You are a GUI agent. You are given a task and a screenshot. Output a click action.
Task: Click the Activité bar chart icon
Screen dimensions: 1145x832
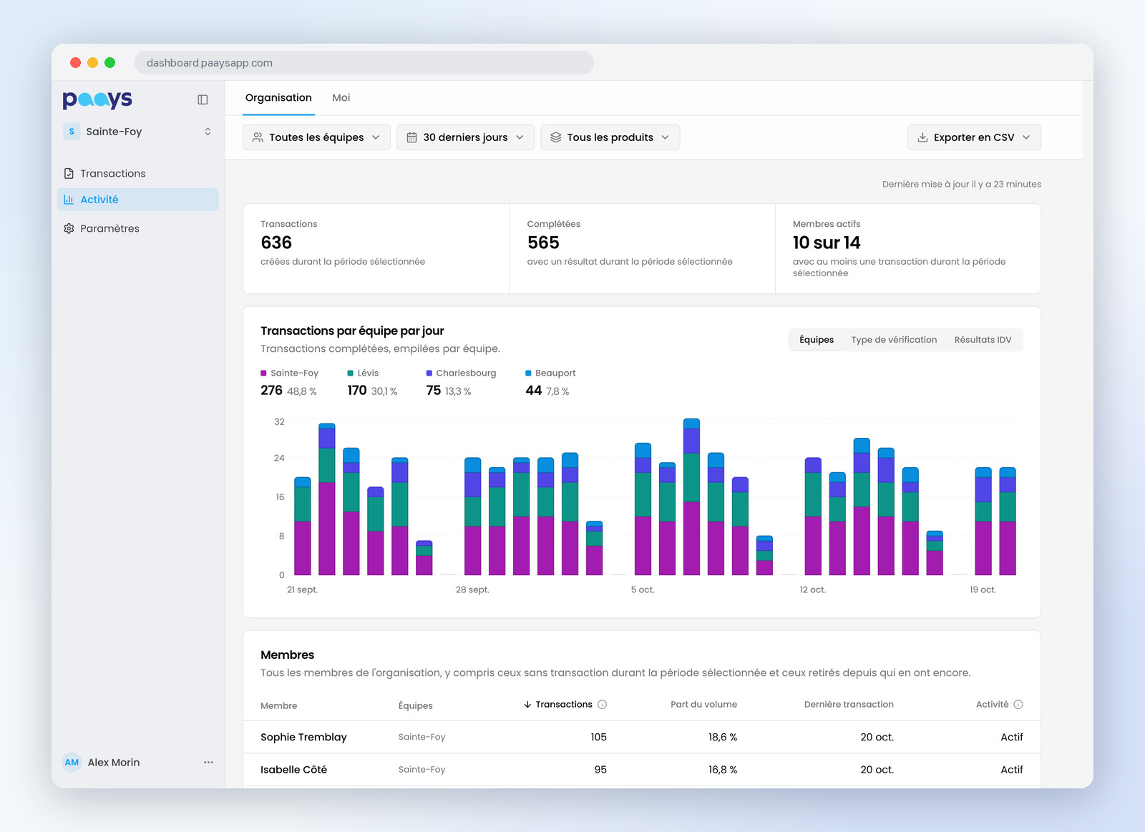(x=69, y=200)
